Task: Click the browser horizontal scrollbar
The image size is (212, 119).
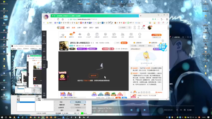Action: (x=101, y=99)
